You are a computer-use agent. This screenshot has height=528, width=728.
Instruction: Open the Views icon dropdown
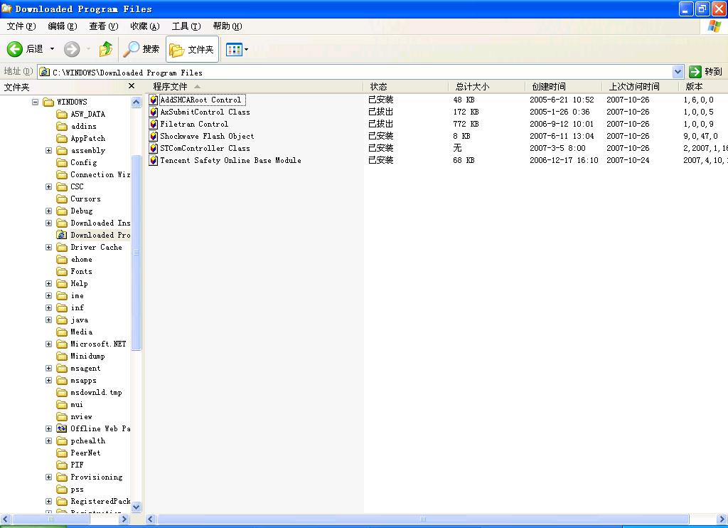[237, 49]
